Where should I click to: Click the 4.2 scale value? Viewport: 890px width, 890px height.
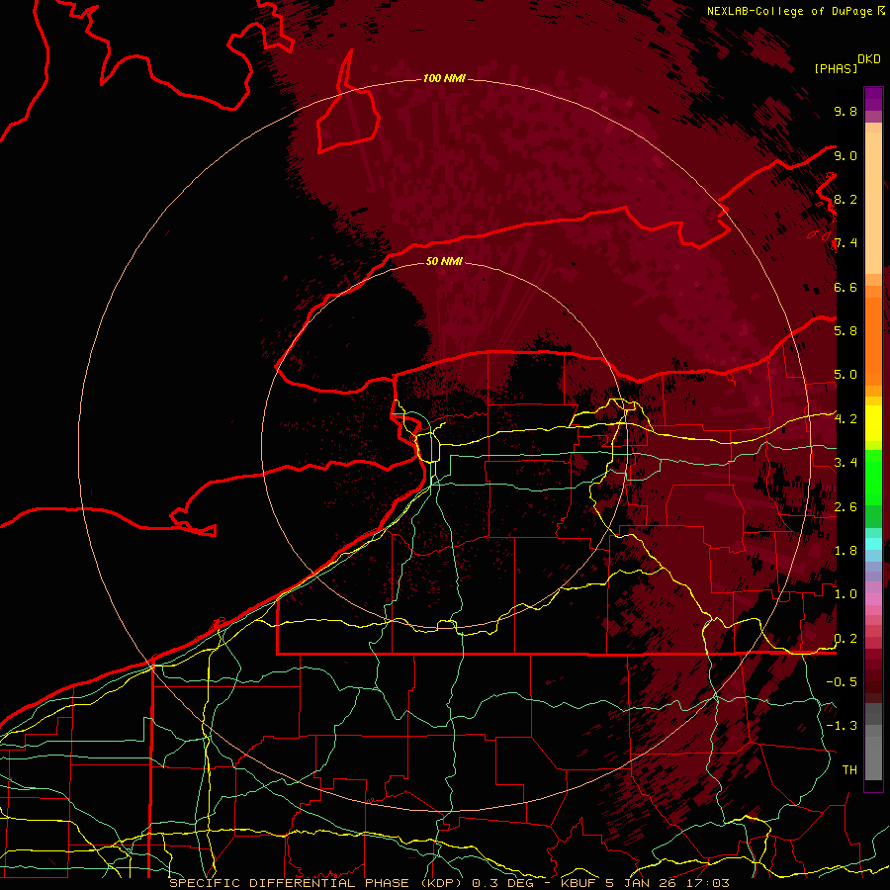click(x=845, y=419)
